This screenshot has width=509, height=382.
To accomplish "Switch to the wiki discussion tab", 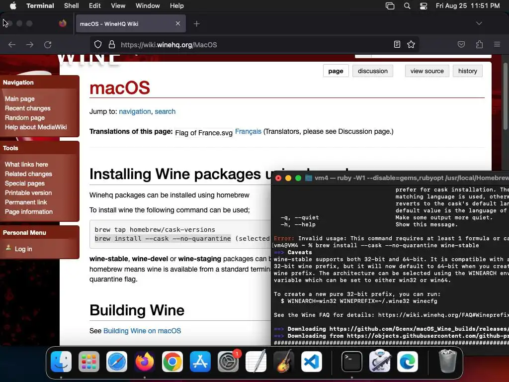I will pos(373,71).
